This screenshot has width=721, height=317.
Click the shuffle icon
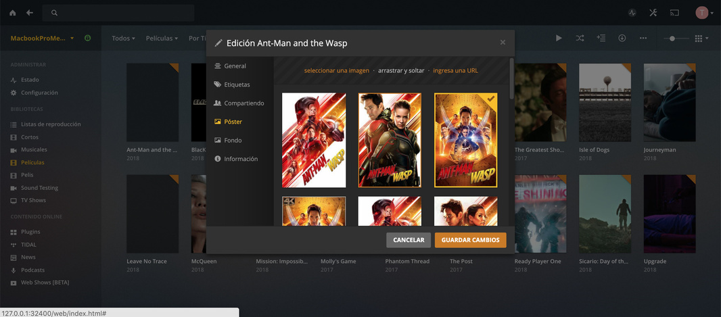coord(580,38)
